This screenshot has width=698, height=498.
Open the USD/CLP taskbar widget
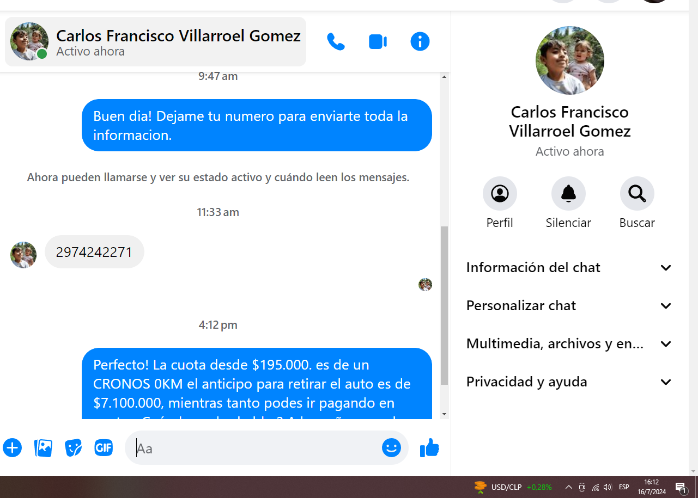[x=513, y=487]
